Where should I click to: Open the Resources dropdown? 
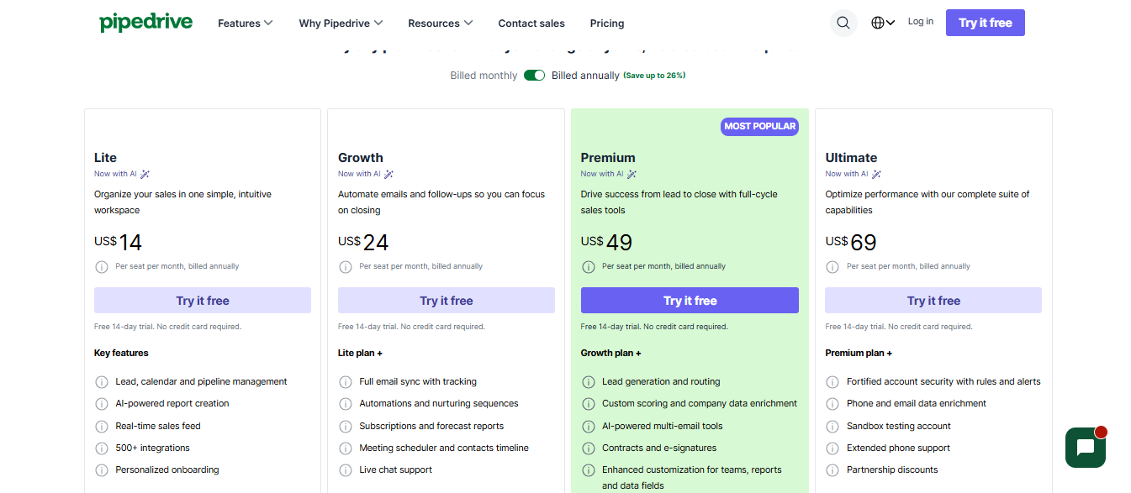440,23
